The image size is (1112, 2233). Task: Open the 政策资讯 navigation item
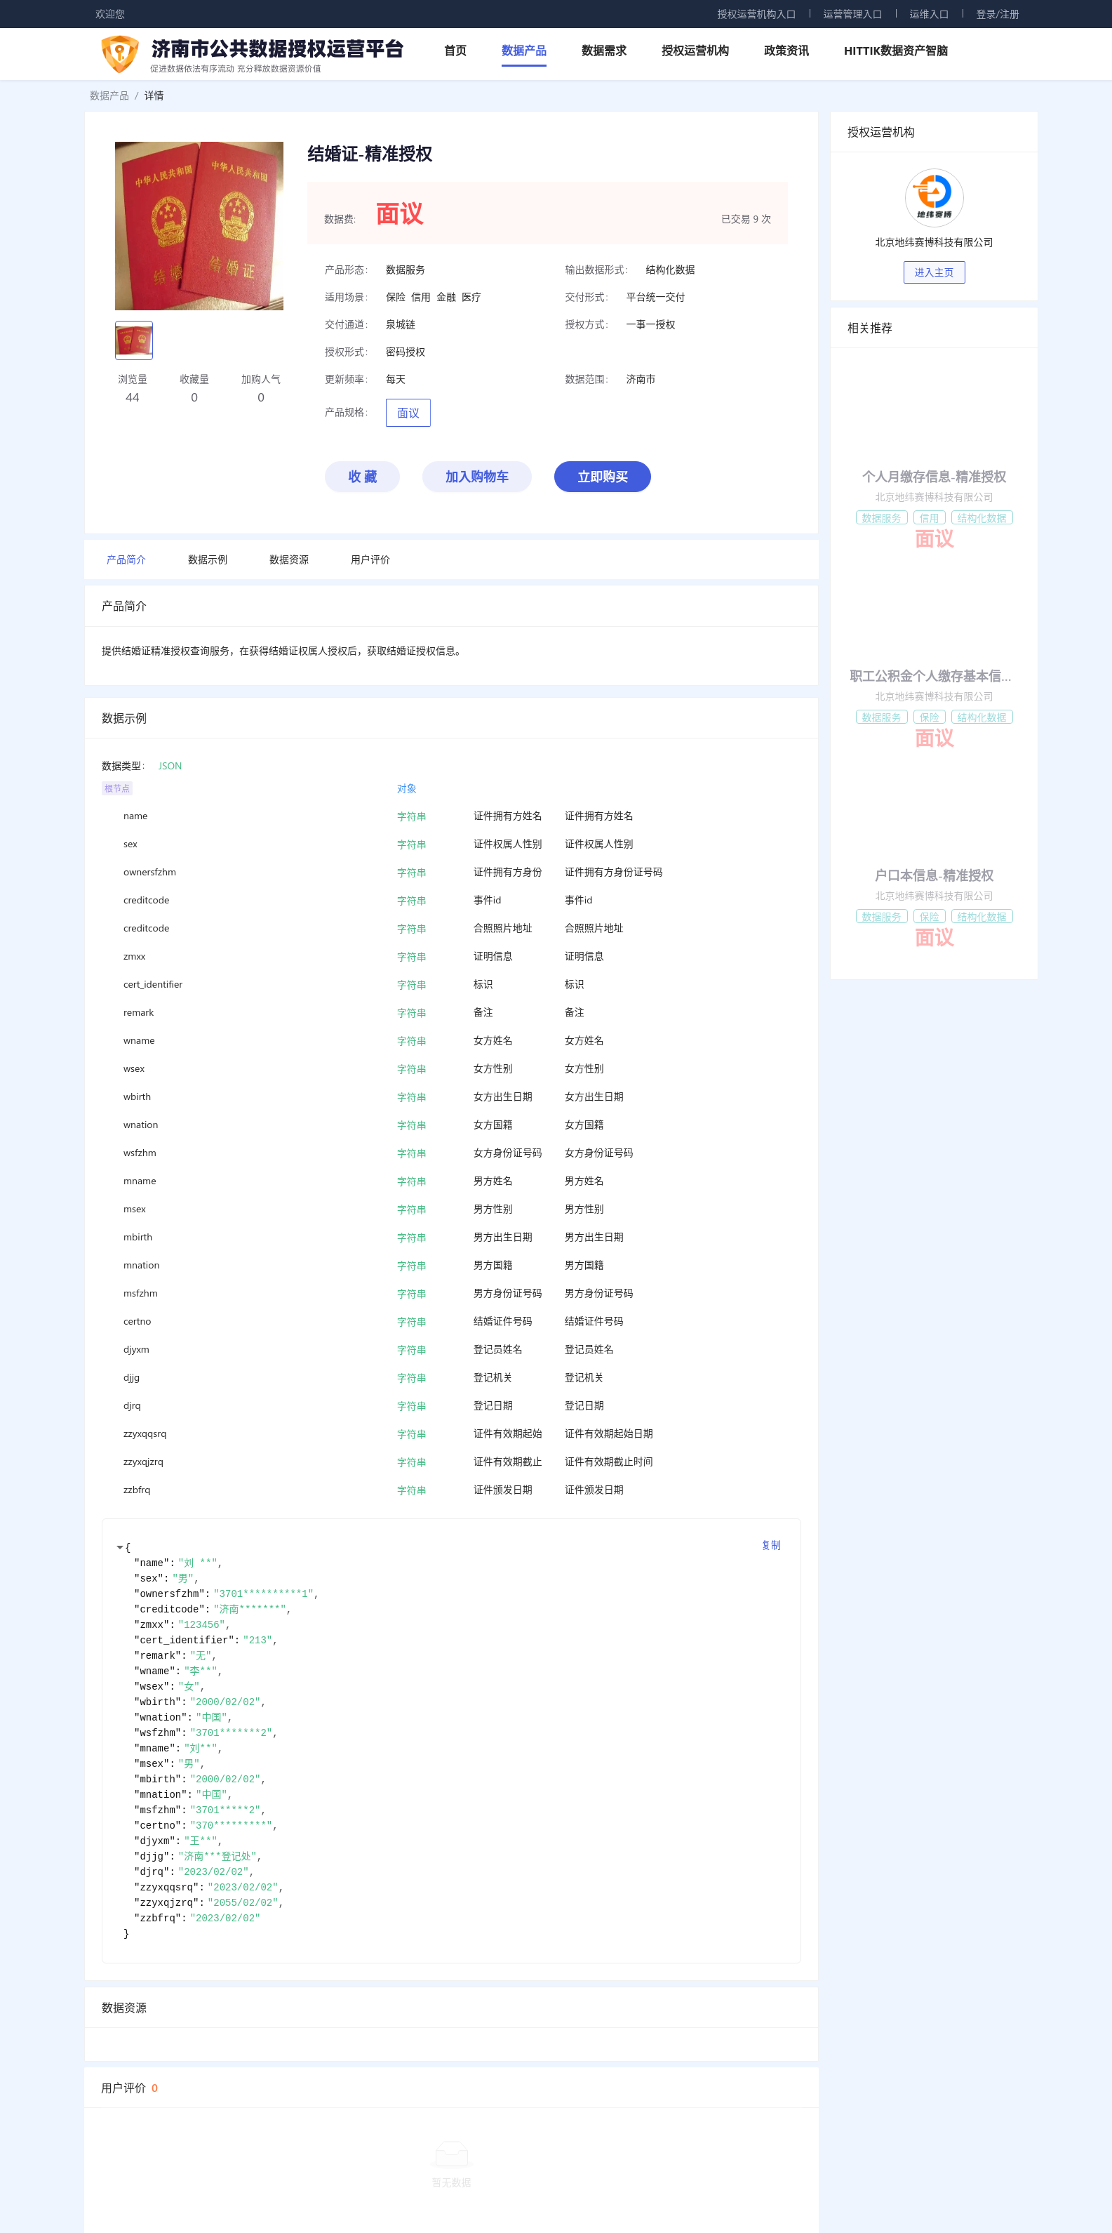786,51
